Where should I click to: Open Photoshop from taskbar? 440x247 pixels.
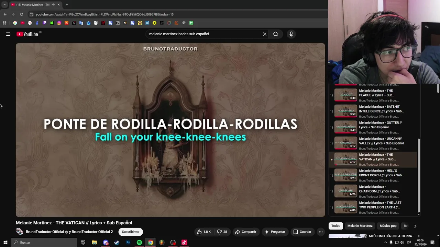[128, 243]
